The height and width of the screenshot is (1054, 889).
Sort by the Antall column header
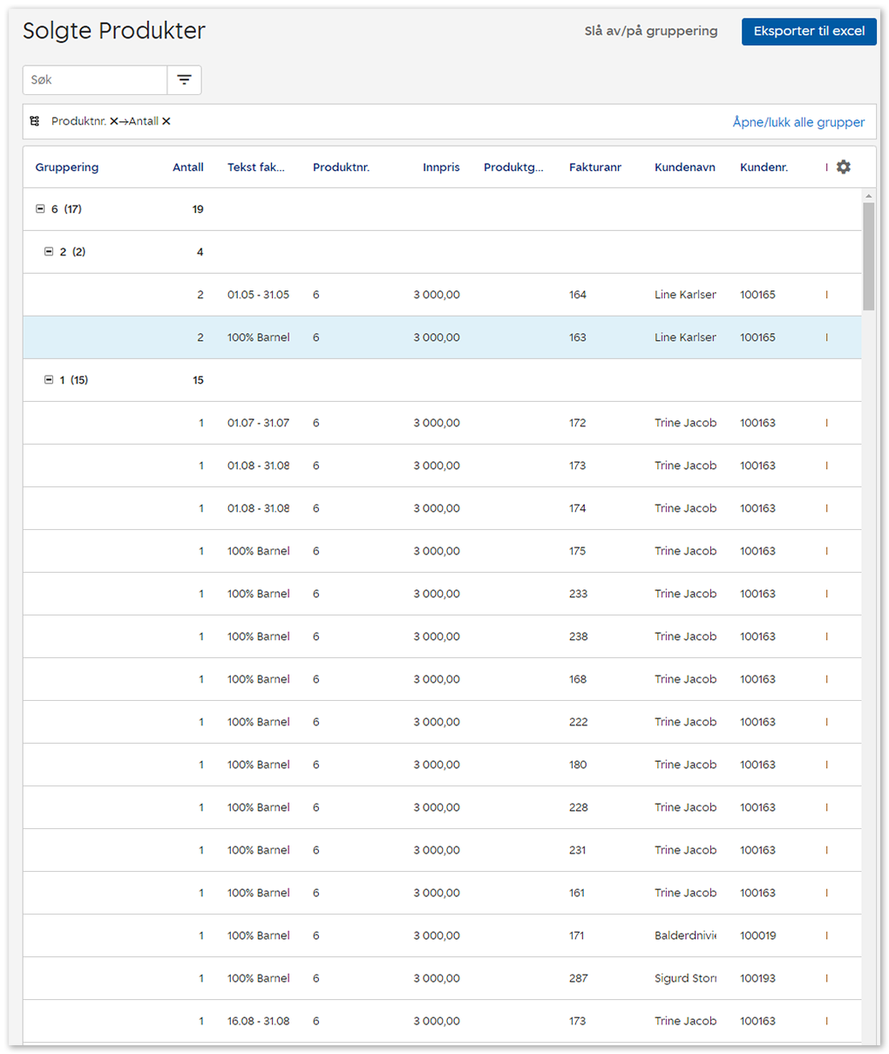(187, 167)
